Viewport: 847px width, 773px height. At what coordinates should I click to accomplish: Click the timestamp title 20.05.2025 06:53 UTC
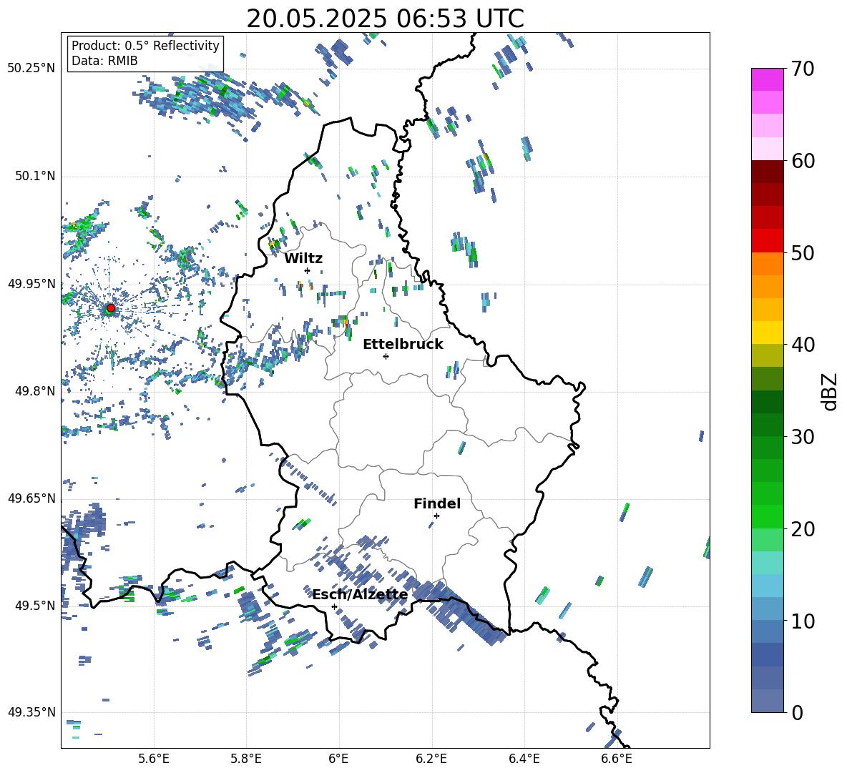coord(385,19)
